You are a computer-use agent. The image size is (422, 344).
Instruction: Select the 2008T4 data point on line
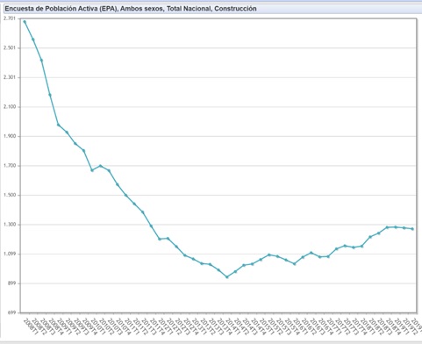[50, 95]
